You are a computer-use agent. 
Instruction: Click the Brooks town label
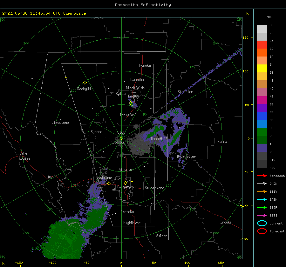pos(226,222)
